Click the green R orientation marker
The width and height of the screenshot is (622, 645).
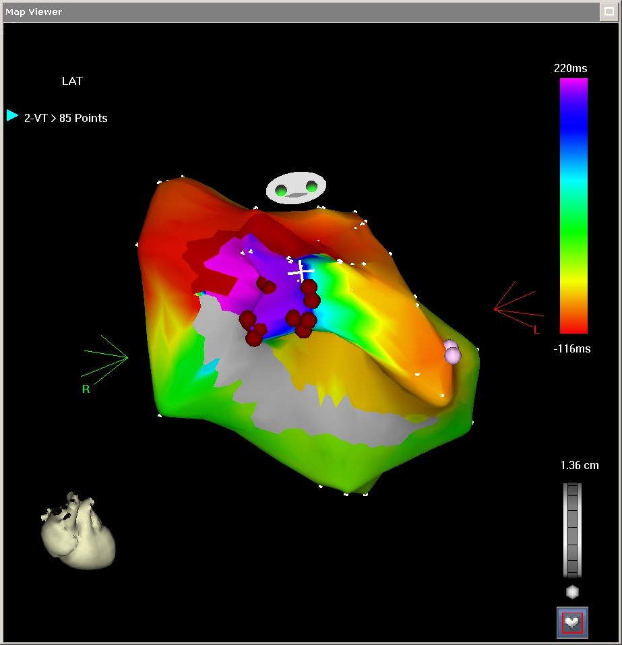click(x=86, y=389)
